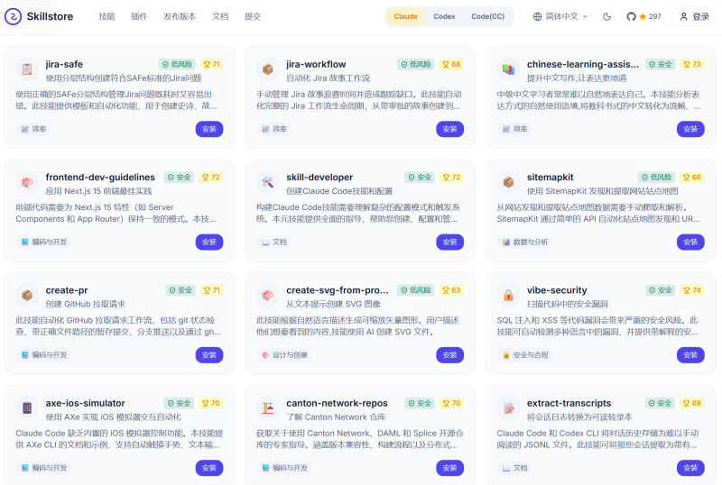Click the 安全 badge on vibe-security
722x485 pixels.
point(661,290)
